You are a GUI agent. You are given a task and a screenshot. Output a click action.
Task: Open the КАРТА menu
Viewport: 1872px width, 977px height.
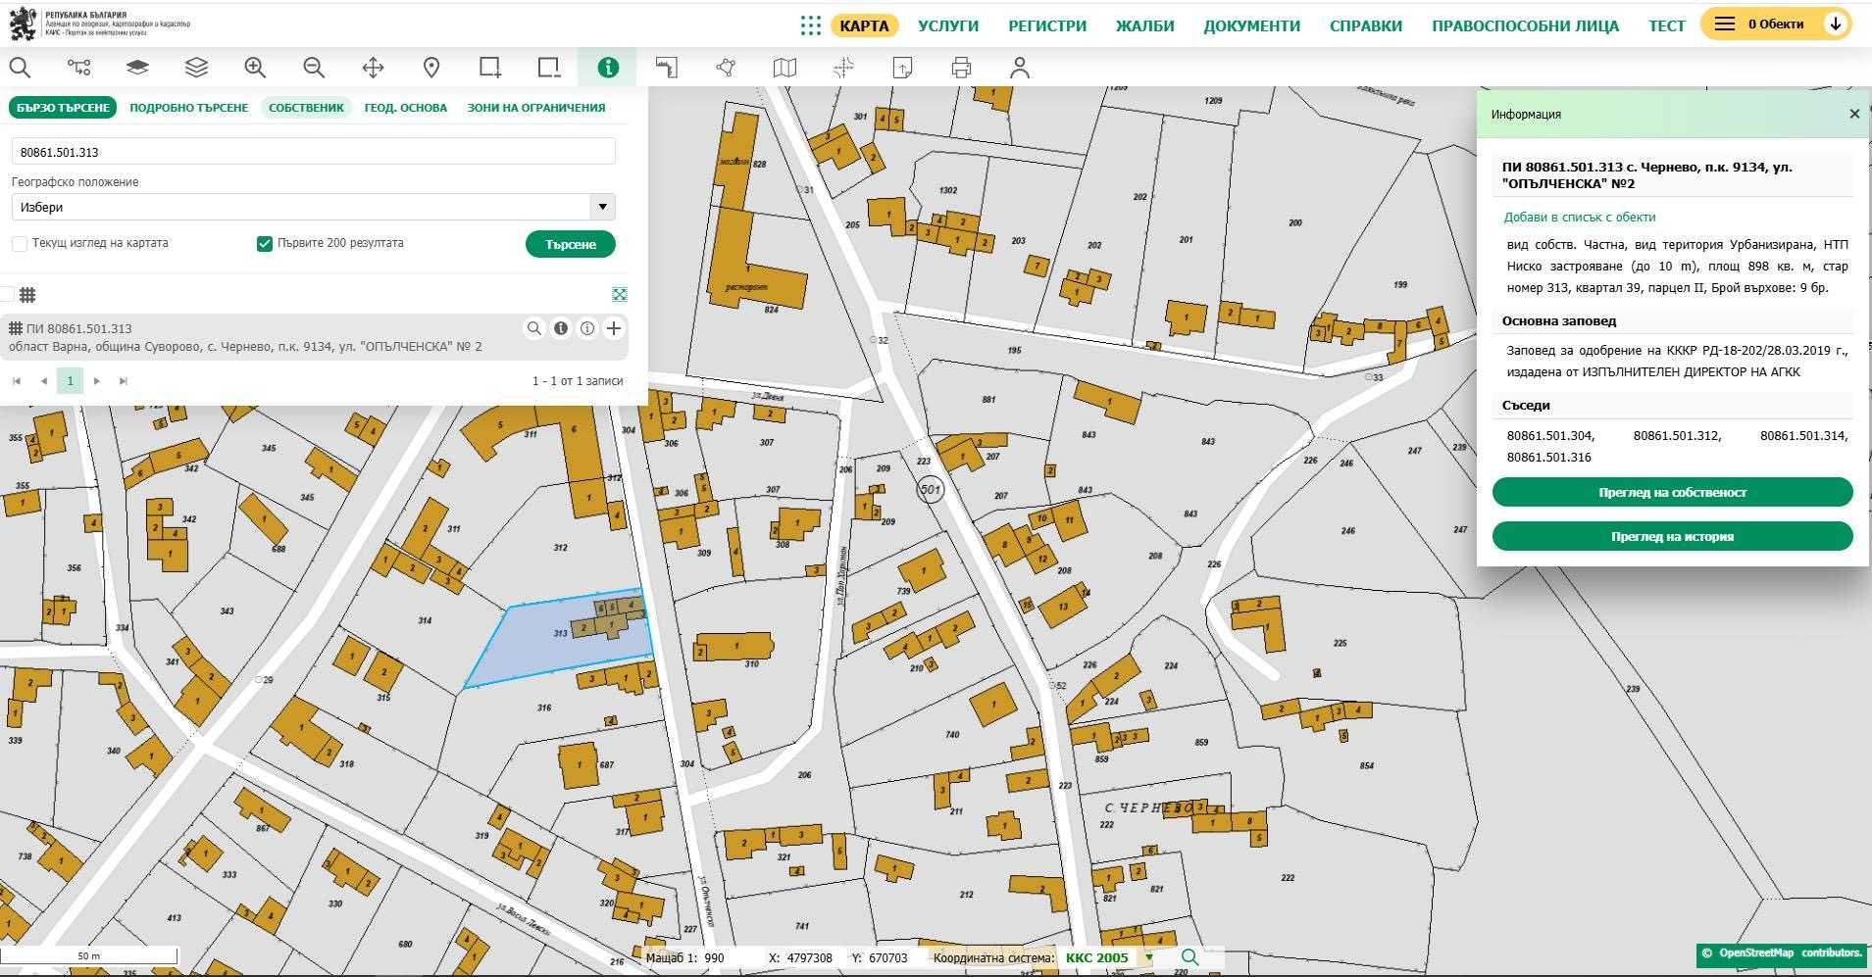click(864, 25)
